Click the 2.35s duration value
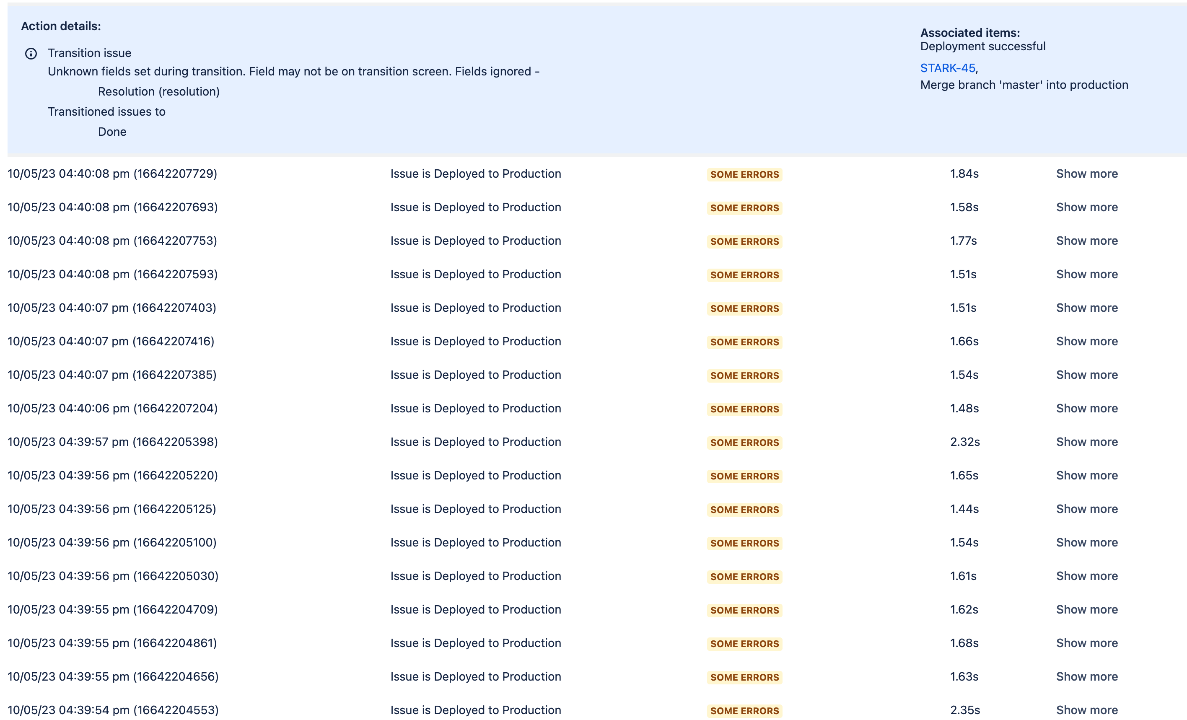The image size is (1187, 720). (965, 710)
